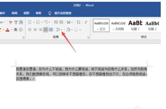Center align the text
The height and width of the screenshot is (109, 166).
coord(35,30)
